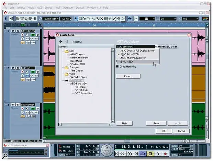Open the Touch Fader automation mode dropdown
Viewport: 213px width, 161px height.
(x=51, y=18)
